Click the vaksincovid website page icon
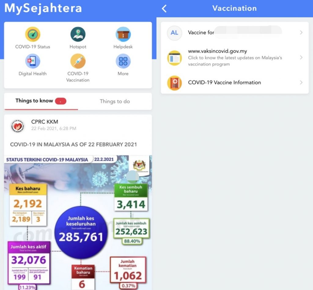The image size is (313, 290). [x=175, y=58]
